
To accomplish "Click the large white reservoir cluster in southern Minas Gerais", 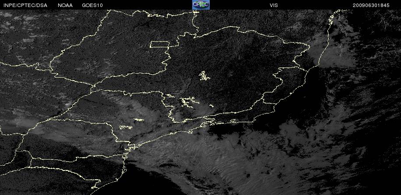I will (x=189, y=102).
